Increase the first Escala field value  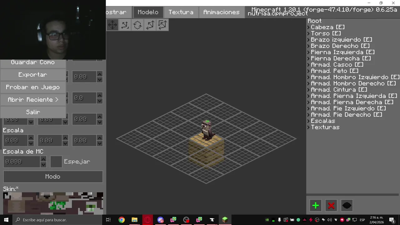(x=31, y=138)
